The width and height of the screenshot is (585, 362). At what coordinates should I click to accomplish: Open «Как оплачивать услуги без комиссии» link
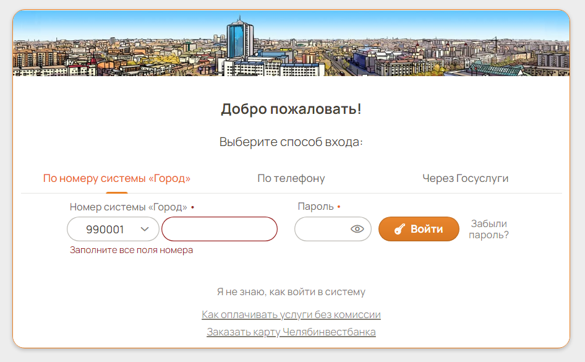tap(291, 314)
